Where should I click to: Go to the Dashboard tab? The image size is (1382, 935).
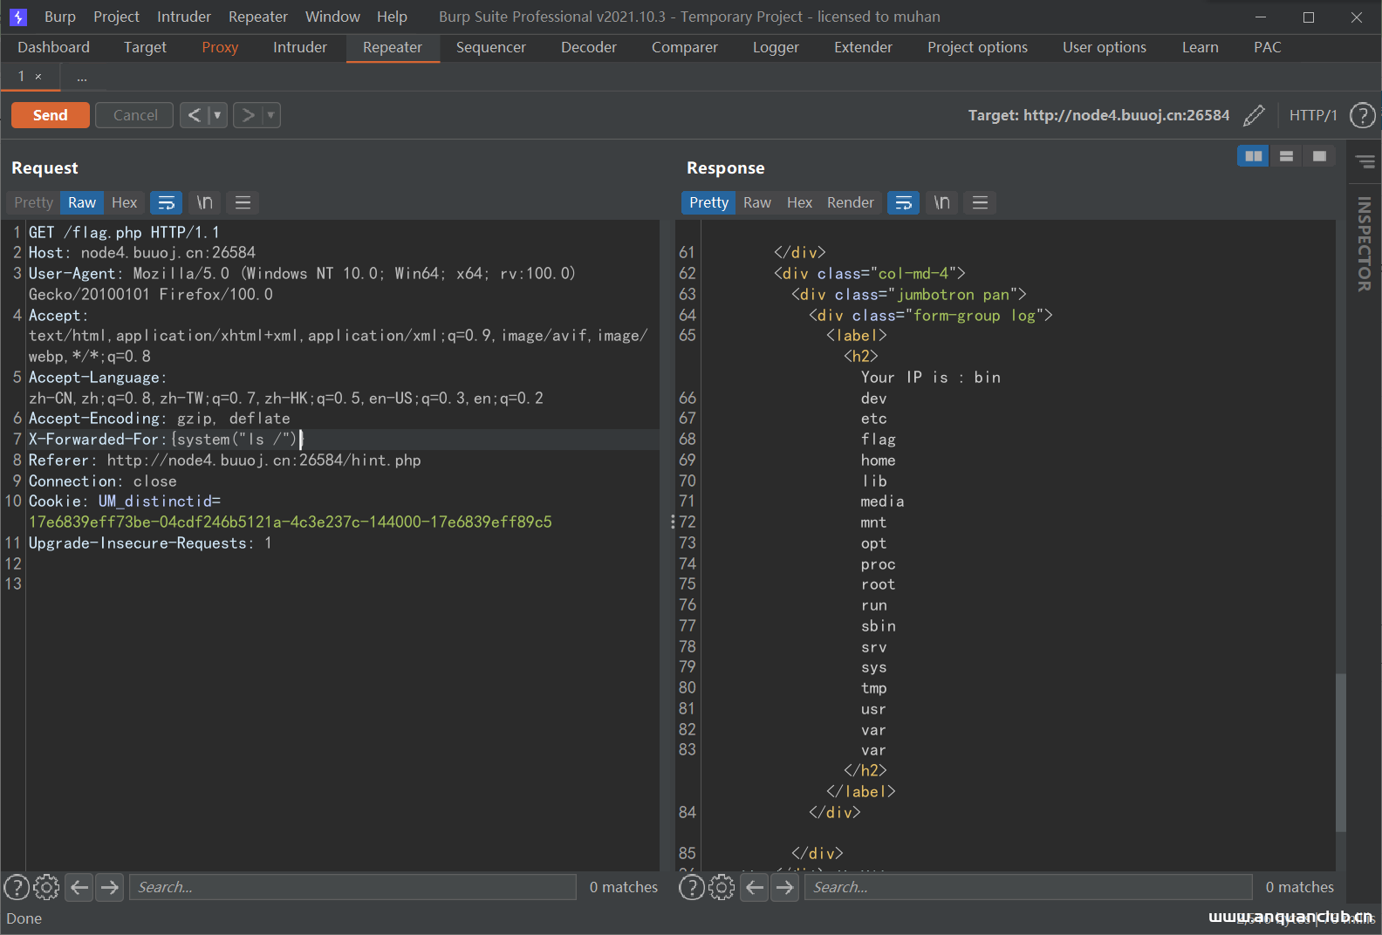tap(53, 47)
